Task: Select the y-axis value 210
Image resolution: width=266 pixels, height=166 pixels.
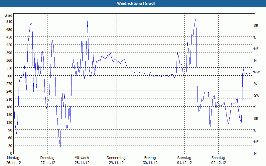Action: tap(9, 99)
